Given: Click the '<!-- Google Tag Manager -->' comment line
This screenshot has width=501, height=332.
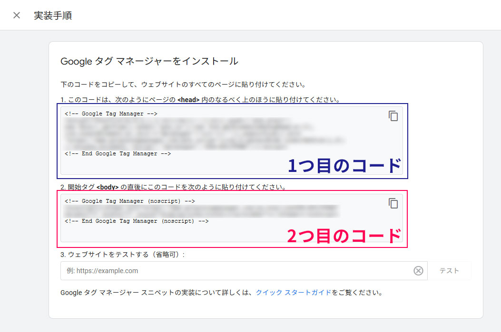Looking at the screenshot, I should [111, 114].
